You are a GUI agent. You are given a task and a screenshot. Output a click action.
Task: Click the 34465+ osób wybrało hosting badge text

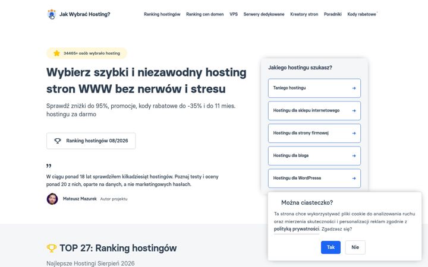pos(92,53)
